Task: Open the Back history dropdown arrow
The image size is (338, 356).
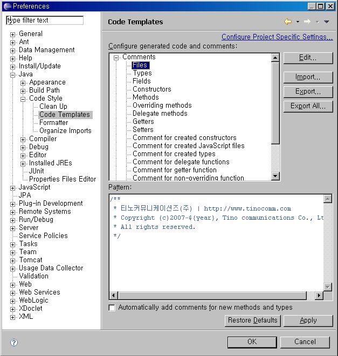Action: click(x=298, y=22)
